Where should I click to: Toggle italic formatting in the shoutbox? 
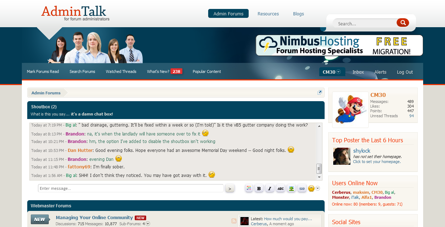[x=270, y=188]
